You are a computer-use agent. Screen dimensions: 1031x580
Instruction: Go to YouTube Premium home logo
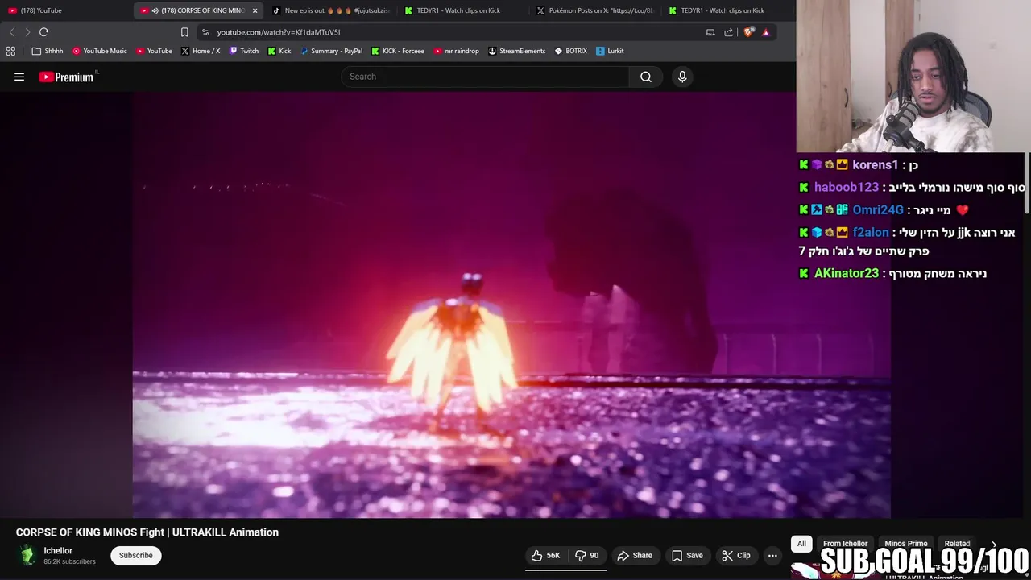tap(68, 77)
